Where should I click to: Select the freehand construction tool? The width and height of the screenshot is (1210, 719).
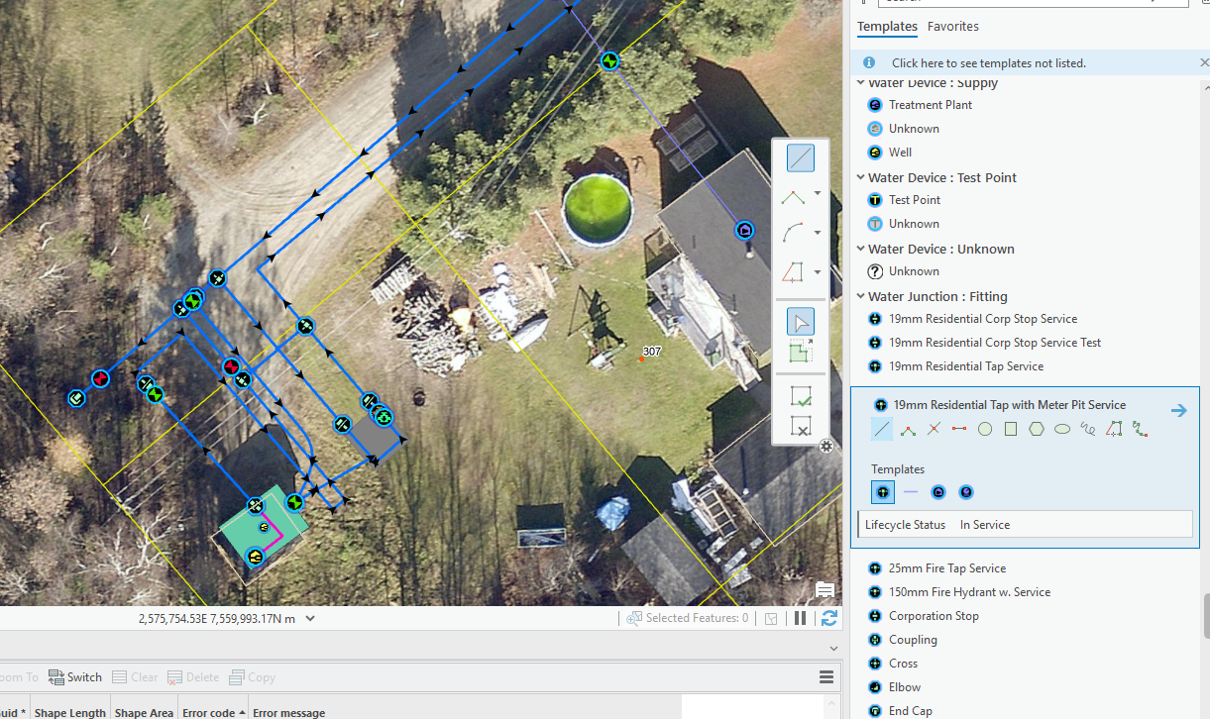tap(1087, 428)
